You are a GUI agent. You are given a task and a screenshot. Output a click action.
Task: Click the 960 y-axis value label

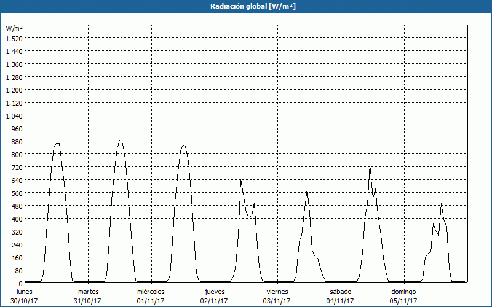point(16,128)
